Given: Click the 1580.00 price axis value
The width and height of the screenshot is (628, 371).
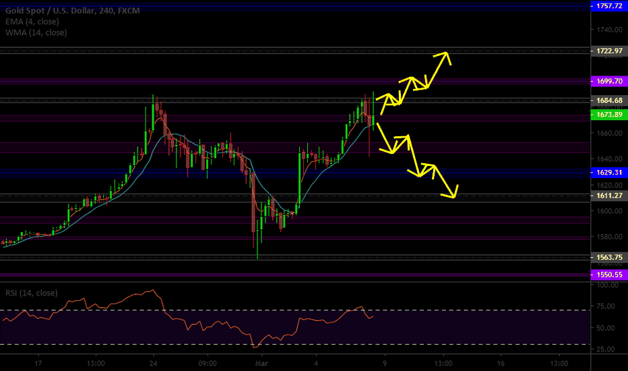Looking at the screenshot, I should click(609, 237).
